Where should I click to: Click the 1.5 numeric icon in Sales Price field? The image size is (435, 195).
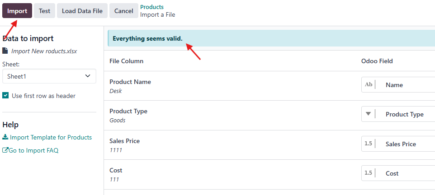pos(368,144)
